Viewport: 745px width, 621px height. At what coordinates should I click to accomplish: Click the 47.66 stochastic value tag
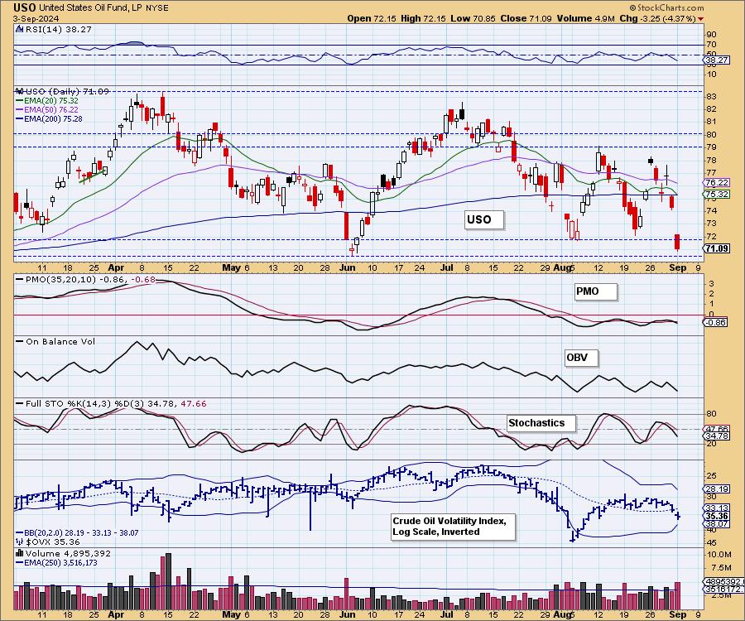click(x=717, y=429)
